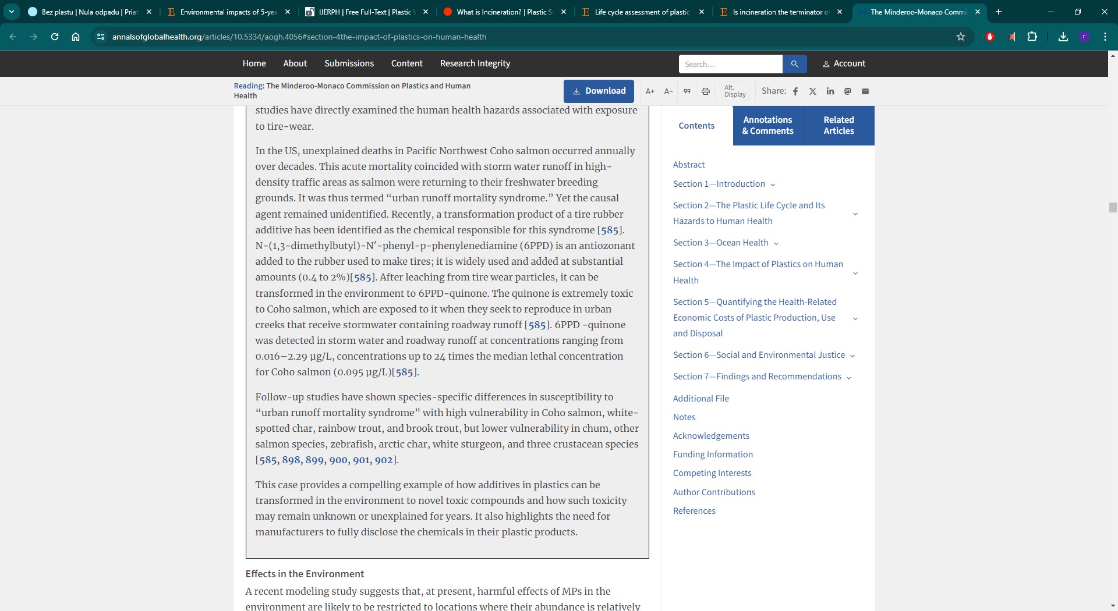Open Section 6—Social and Environmental Justice link
Image resolution: width=1118 pixels, height=611 pixels.
point(759,355)
